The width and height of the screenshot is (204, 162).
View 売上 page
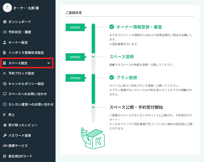tap(28, 115)
